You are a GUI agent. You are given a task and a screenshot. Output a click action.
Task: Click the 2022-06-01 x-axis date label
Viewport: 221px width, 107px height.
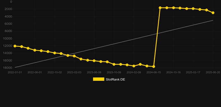pyautogui.click(x=35, y=72)
